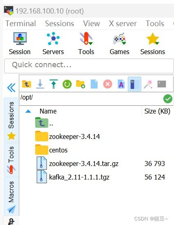
Task: Sort the file list by Name column header
Action: (48, 111)
